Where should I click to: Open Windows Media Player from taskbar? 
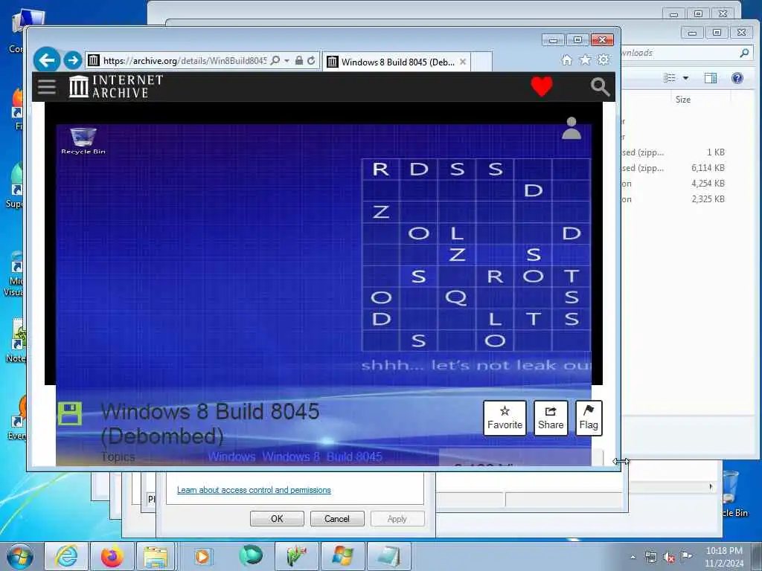click(202, 556)
